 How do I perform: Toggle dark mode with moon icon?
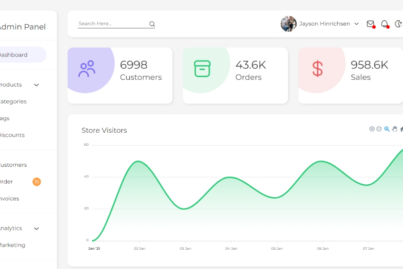[x=398, y=24]
